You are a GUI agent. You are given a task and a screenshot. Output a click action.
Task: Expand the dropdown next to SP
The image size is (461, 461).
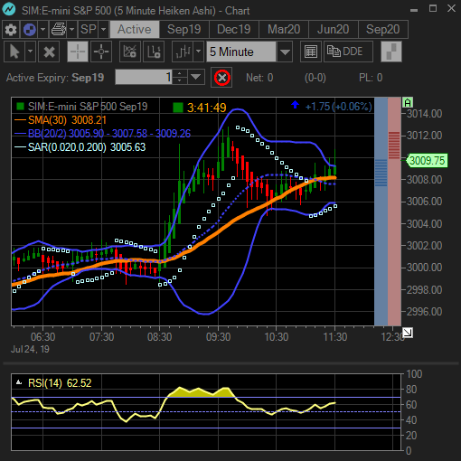click(103, 30)
